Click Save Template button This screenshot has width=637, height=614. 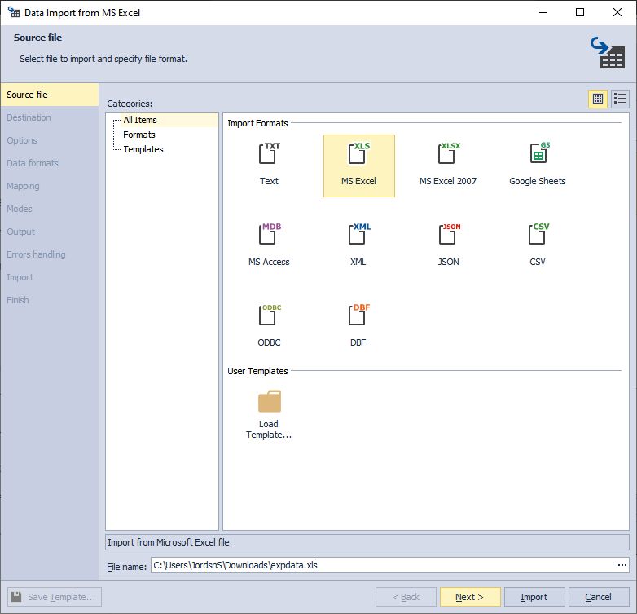point(55,597)
